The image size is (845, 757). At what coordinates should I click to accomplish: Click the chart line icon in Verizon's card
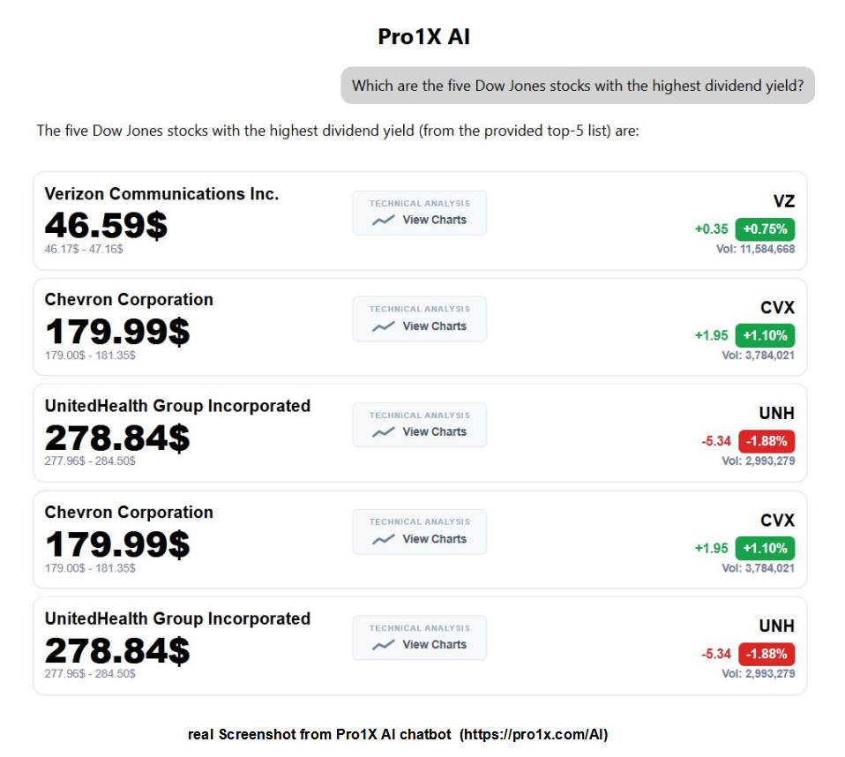[x=383, y=221]
